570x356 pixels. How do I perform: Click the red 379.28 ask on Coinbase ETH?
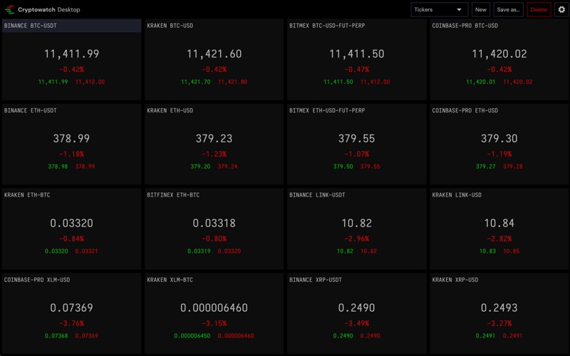(x=512, y=167)
